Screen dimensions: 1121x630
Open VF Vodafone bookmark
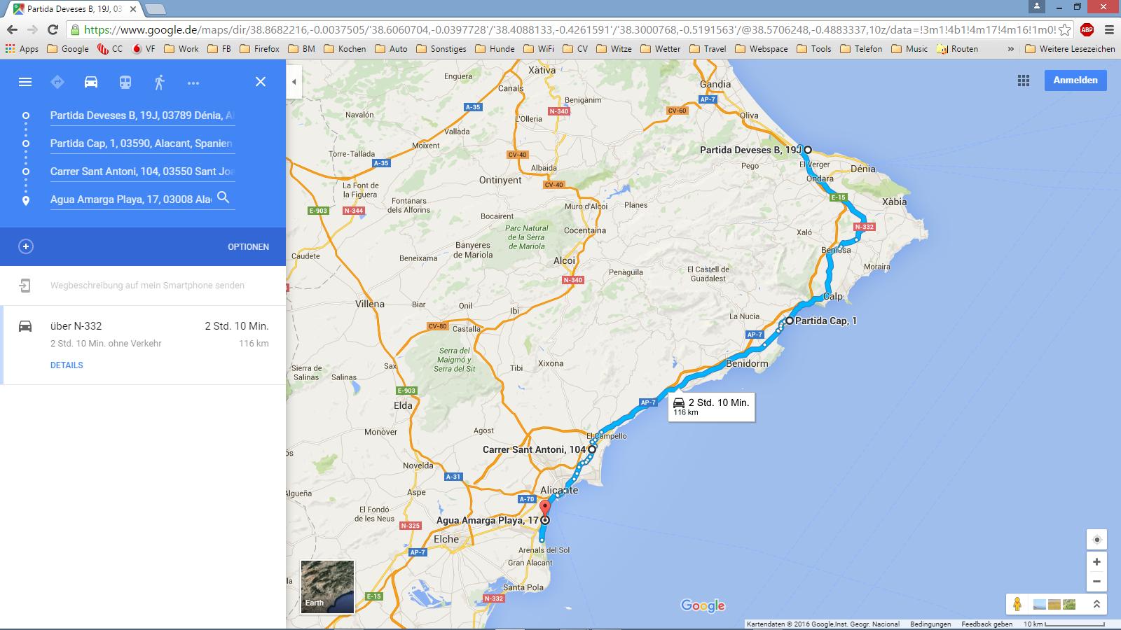point(144,49)
